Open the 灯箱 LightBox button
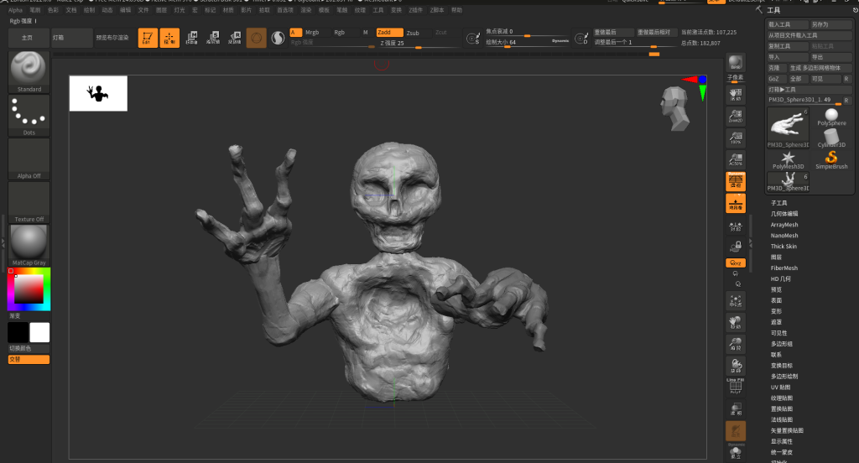 pyautogui.click(x=71, y=38)
